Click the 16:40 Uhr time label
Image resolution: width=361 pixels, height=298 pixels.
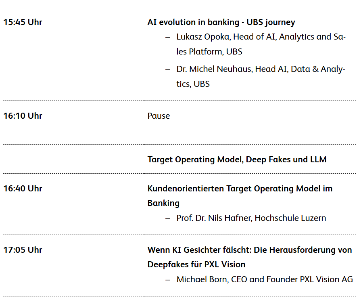coord(23,189)
